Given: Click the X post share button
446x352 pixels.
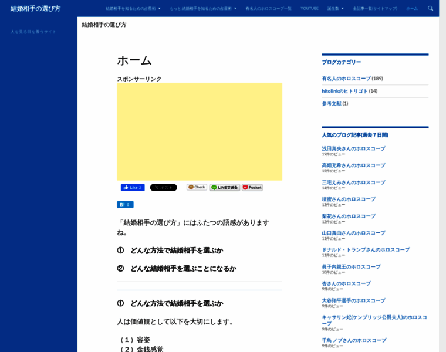Looking at the screenshot, I should [164, 188].
